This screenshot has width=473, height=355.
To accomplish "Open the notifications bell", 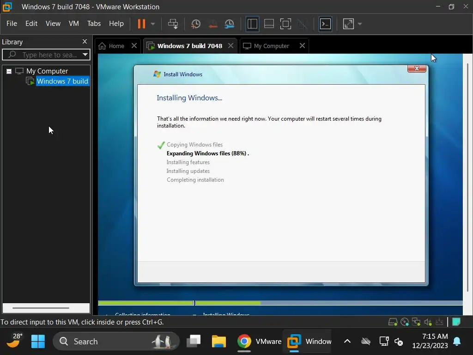I will pos(457,342).
